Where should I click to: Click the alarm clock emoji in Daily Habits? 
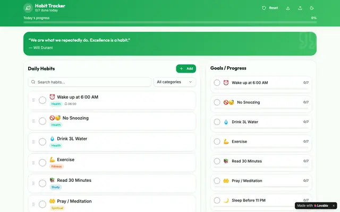click(52, 96)
